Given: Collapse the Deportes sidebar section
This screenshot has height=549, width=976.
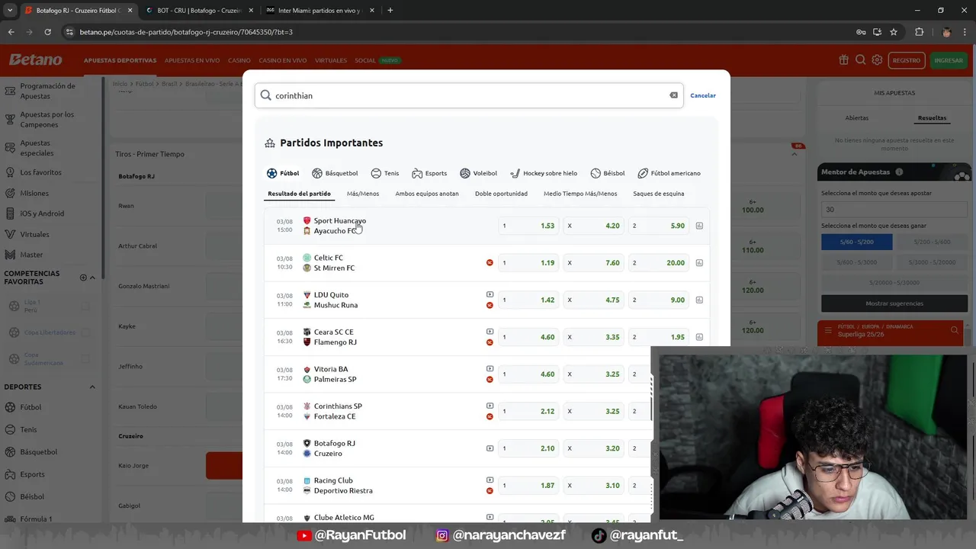Looking at the screenshot, I should tap(93, 387).
